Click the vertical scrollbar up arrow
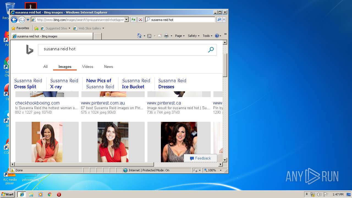Image resolution: width=352 pixels, height=198 pixels. (225, 42)
